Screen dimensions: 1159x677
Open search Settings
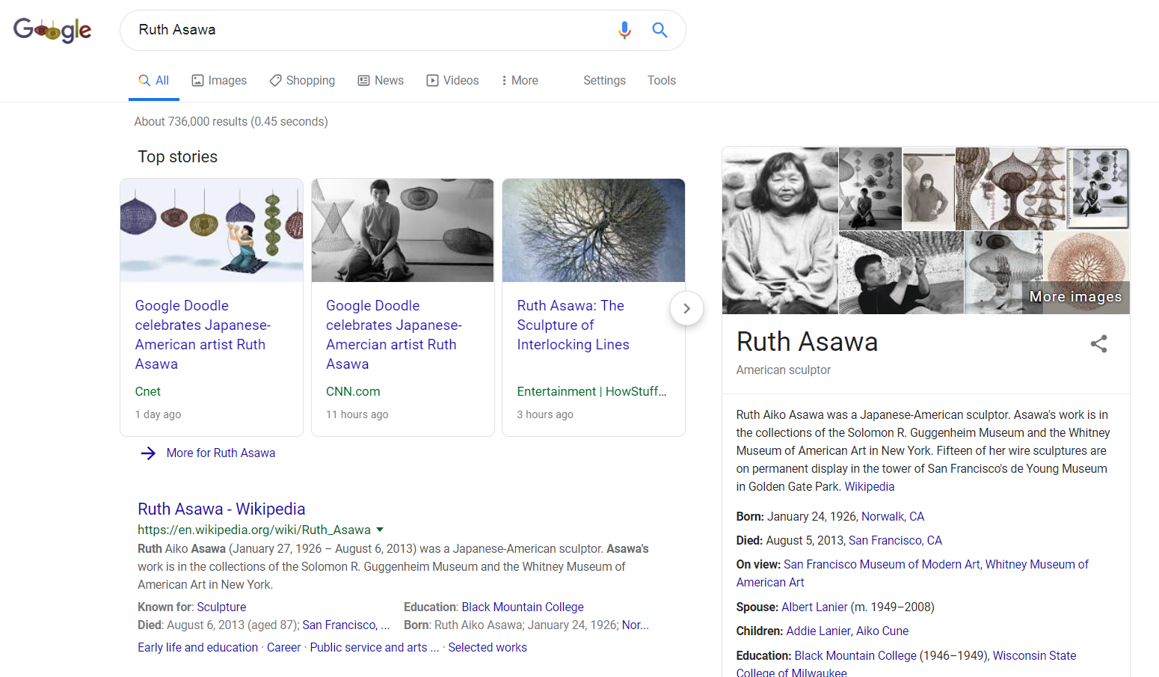604,80
